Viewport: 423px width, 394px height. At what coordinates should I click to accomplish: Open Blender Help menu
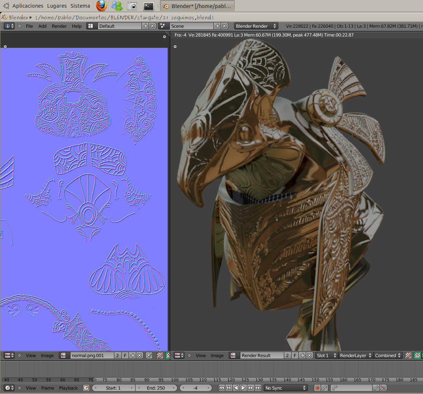click(77, 26)
